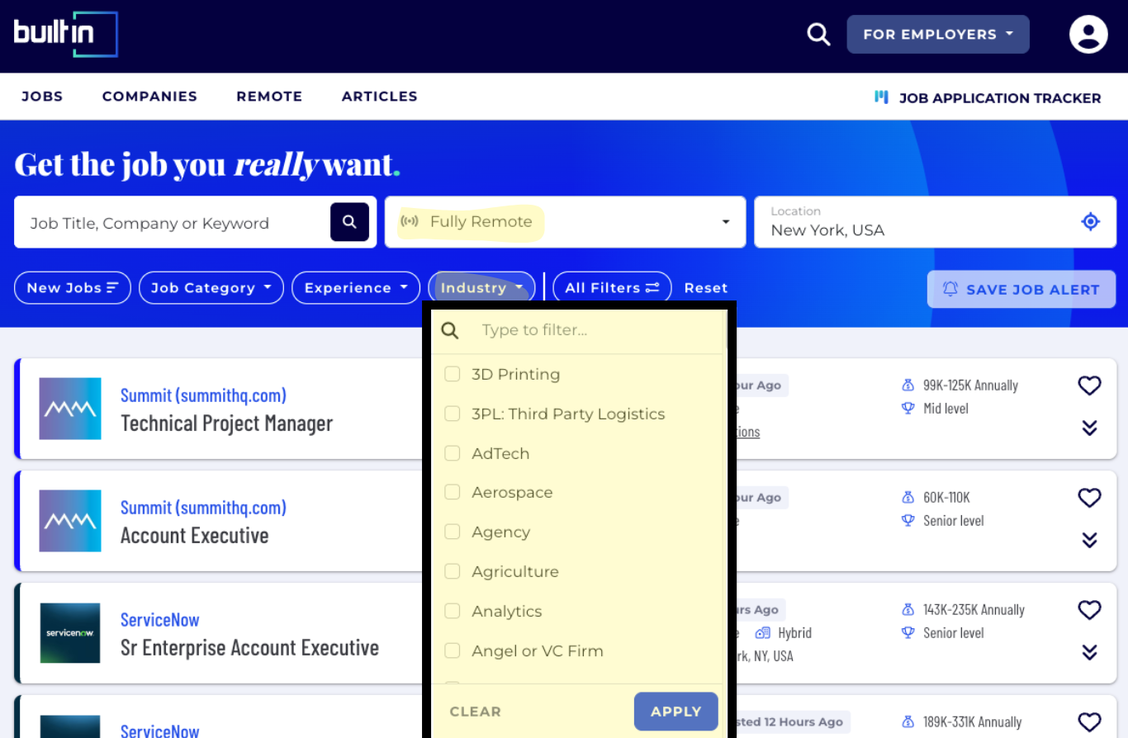Click the 143K-235K Annually salary text
The height and width of the screenshot is (738, 1128).
coord(974,610)
